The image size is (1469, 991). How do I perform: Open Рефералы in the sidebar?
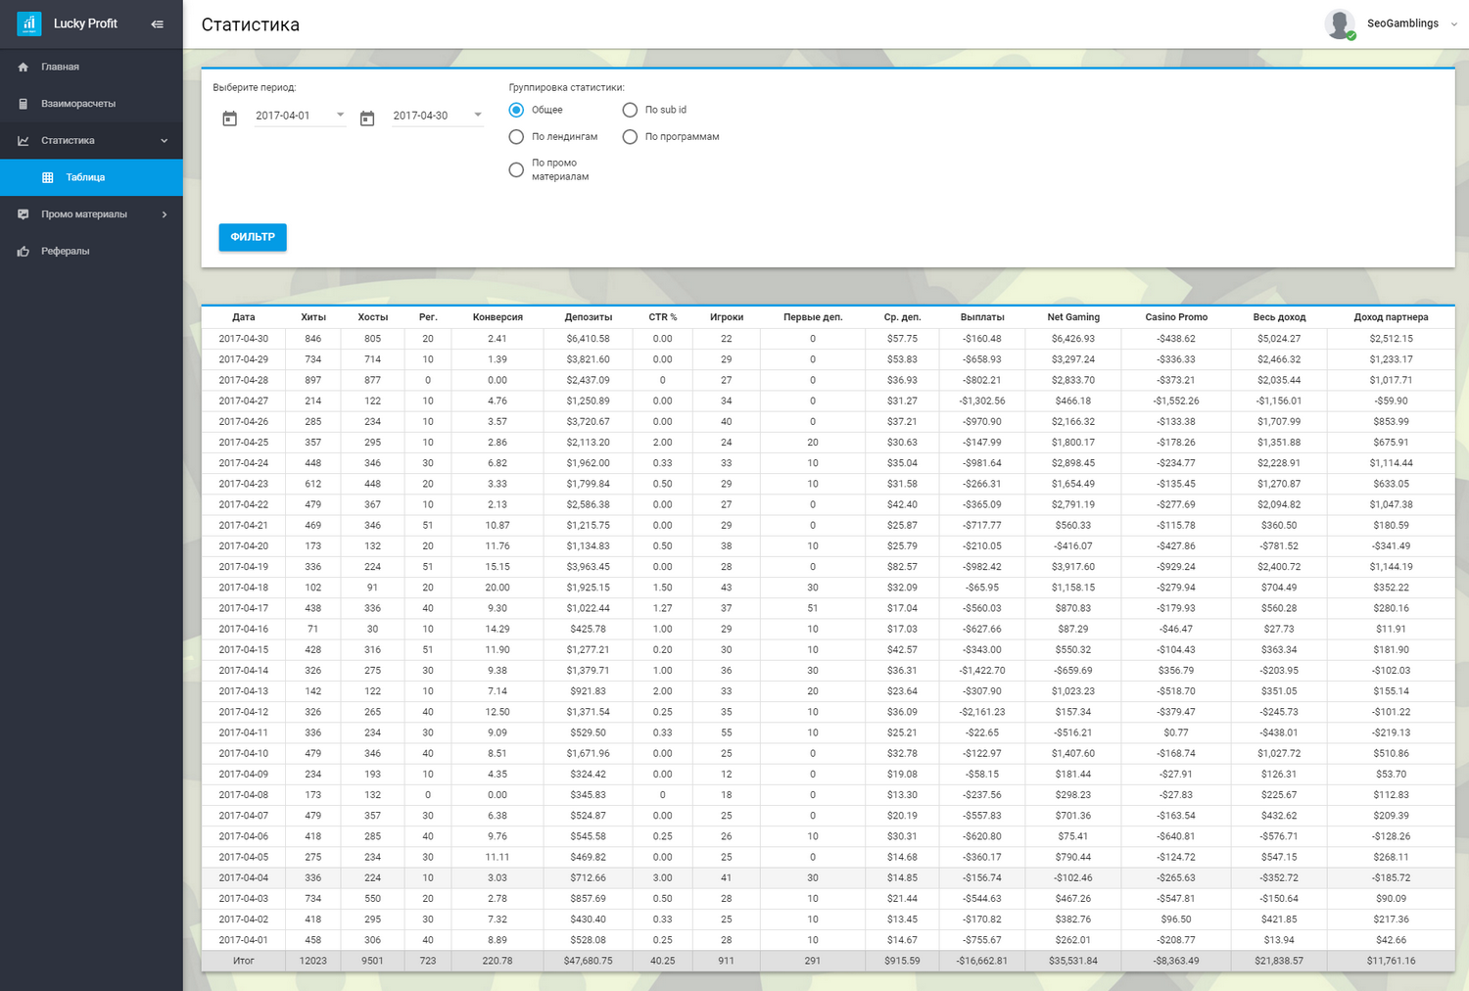[x=91, y=252]
